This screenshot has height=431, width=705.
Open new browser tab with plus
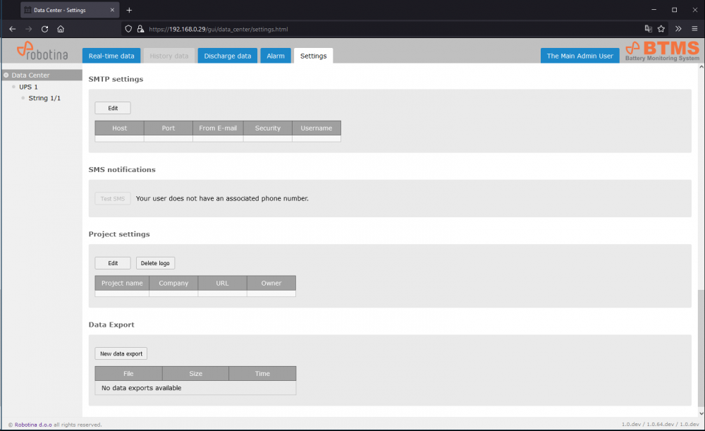pyautogui.click(x=129, y=10)
